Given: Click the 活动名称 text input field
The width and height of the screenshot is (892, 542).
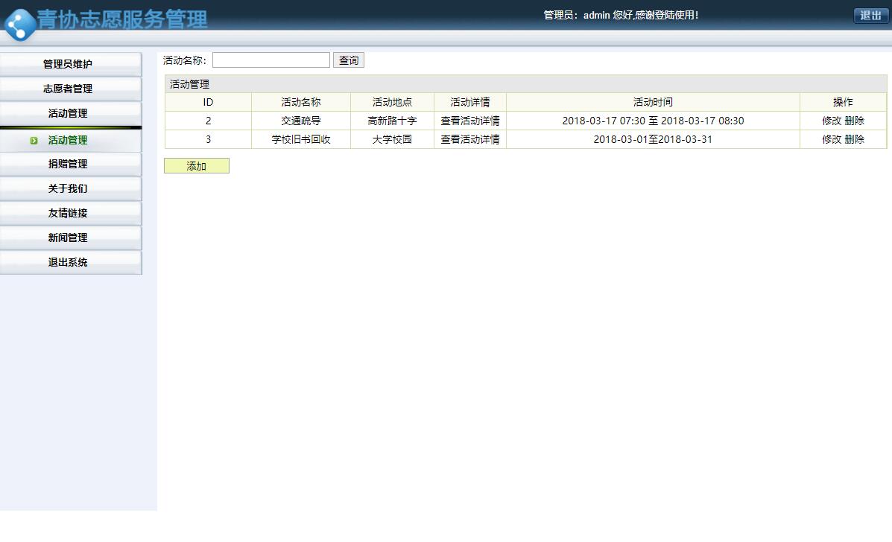Looking at the screenshot, I should 271,59.
